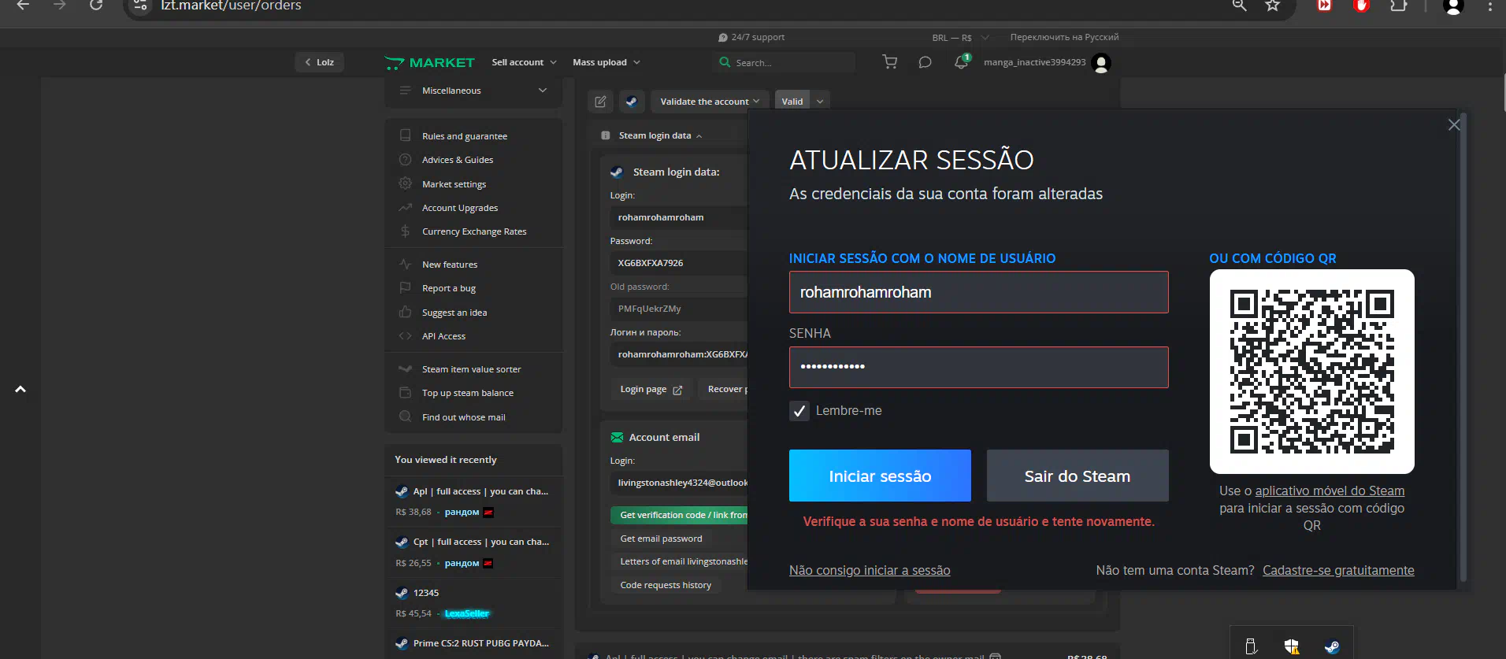This screenshot has width=1506, height=659.
Task: Collapse the Steam login data expander
Action: 660,135
